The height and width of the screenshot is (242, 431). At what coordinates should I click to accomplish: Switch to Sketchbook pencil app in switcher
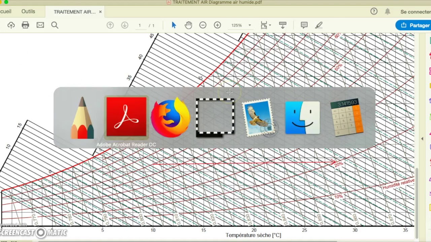point(82,118)
